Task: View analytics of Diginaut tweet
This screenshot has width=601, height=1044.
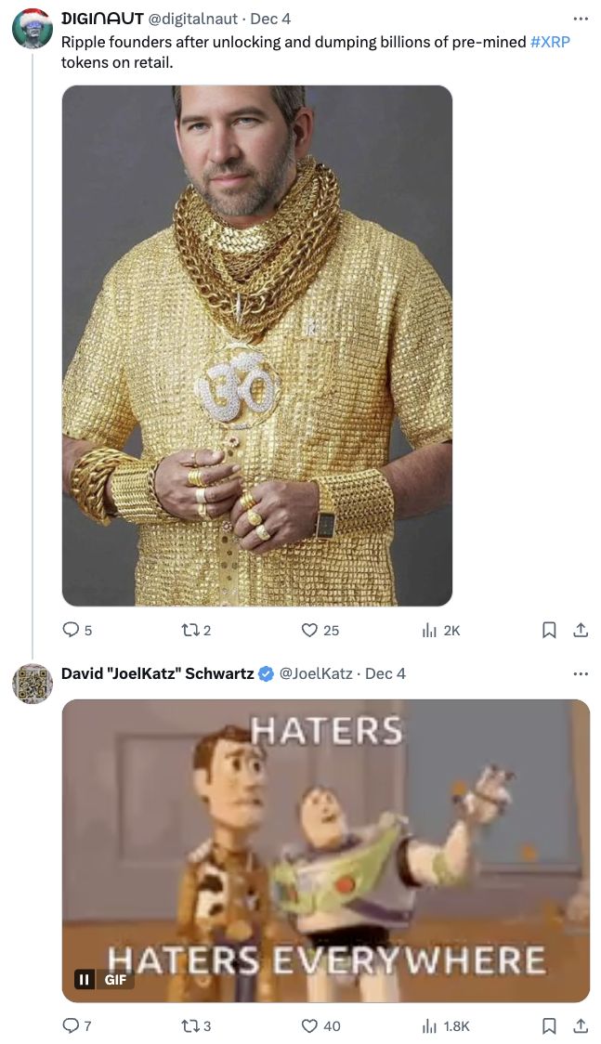Action: [430, 630]
